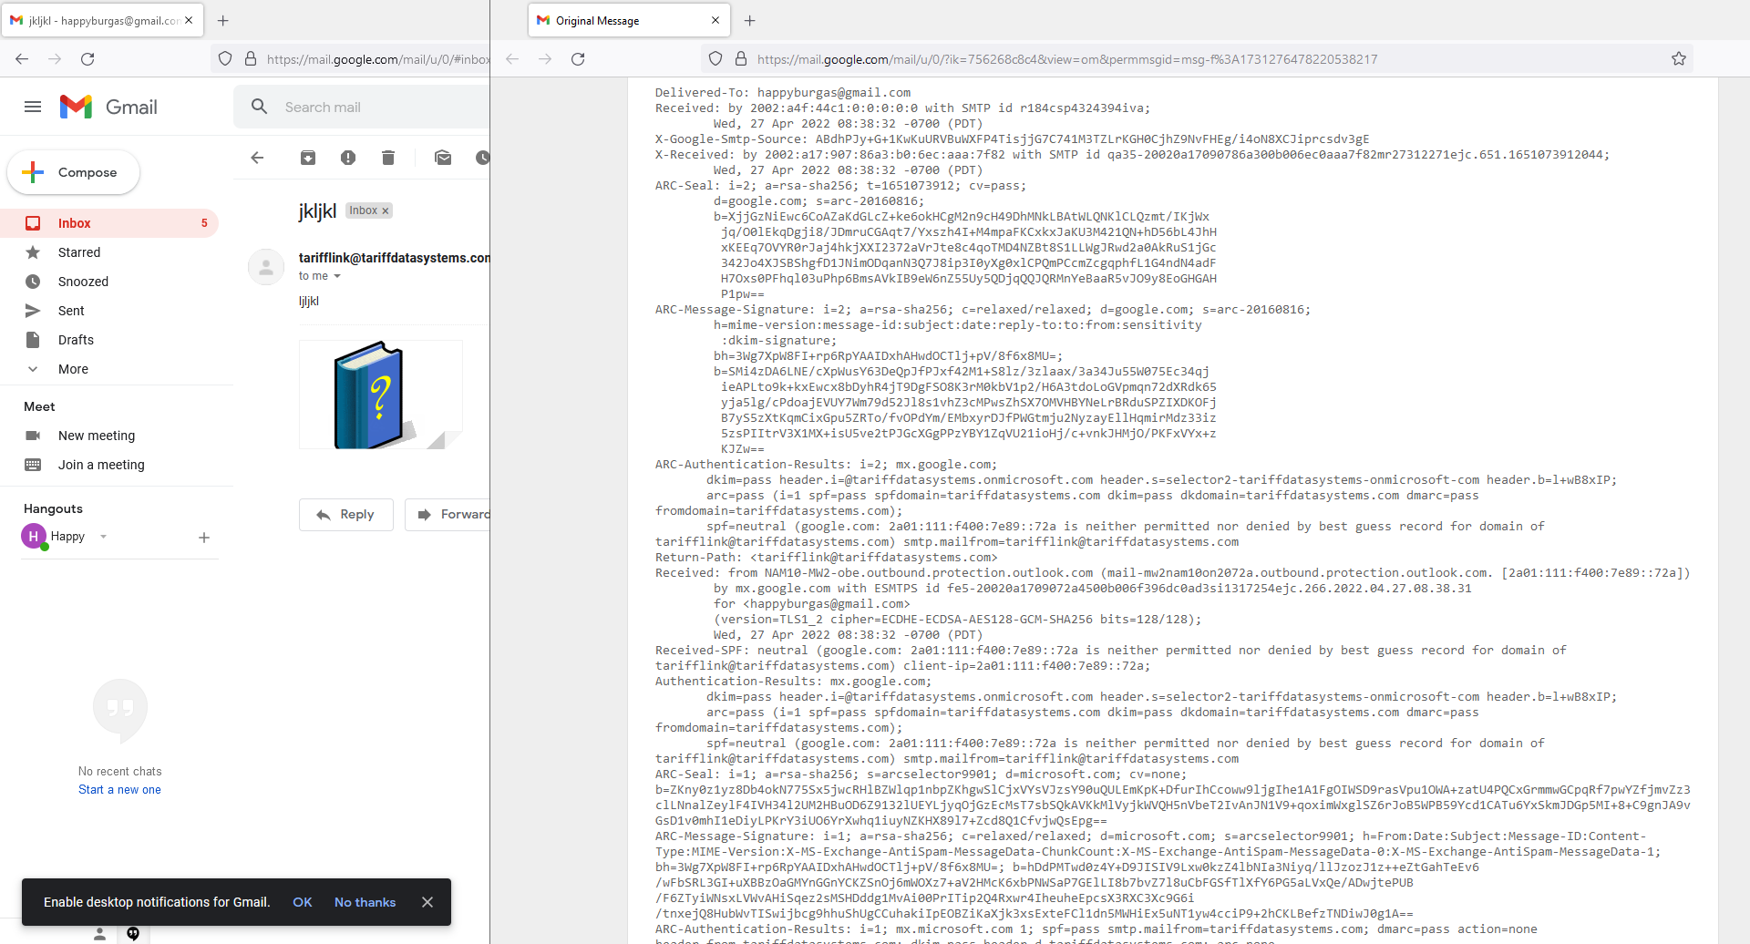
Task: Open the Hangouts conversations icon at bottom
Action: pos(133,933)
